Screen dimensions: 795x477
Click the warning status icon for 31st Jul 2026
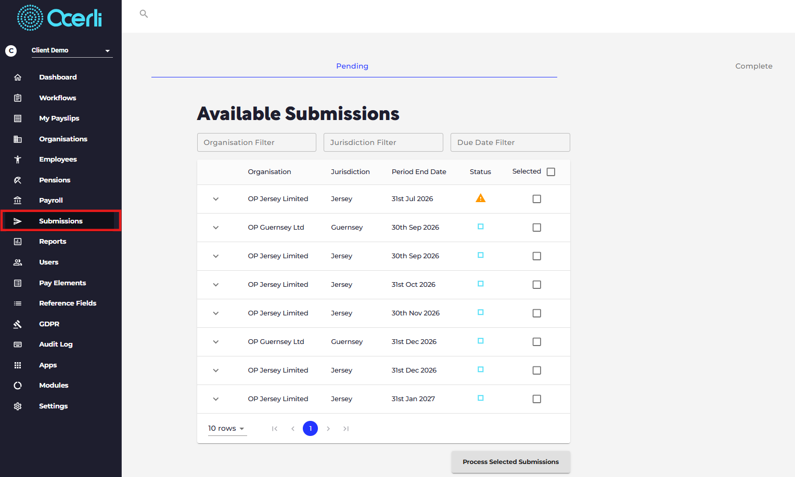coord(481,198)
